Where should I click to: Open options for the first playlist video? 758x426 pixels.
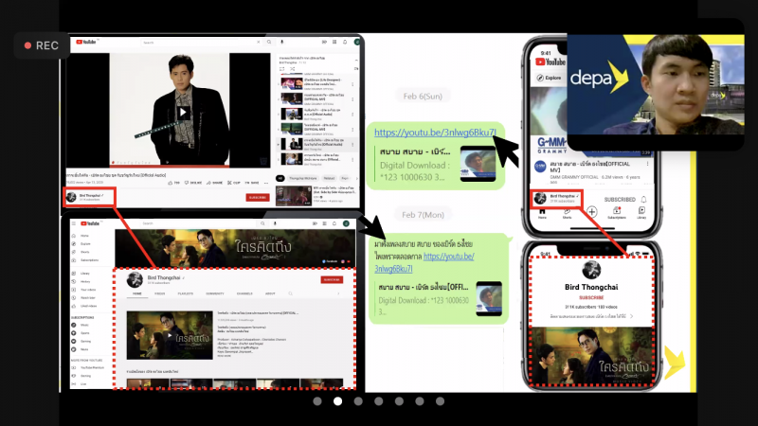tap(352, 84)
